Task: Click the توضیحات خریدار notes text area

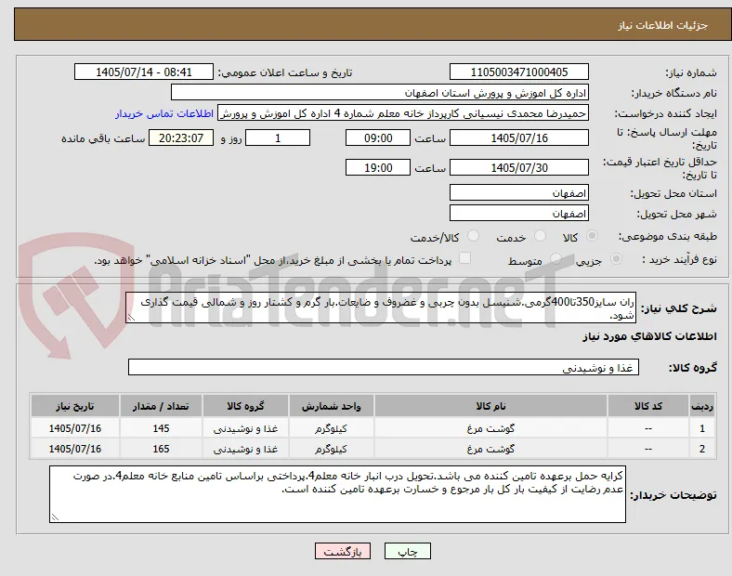Action: coord(337,494)
